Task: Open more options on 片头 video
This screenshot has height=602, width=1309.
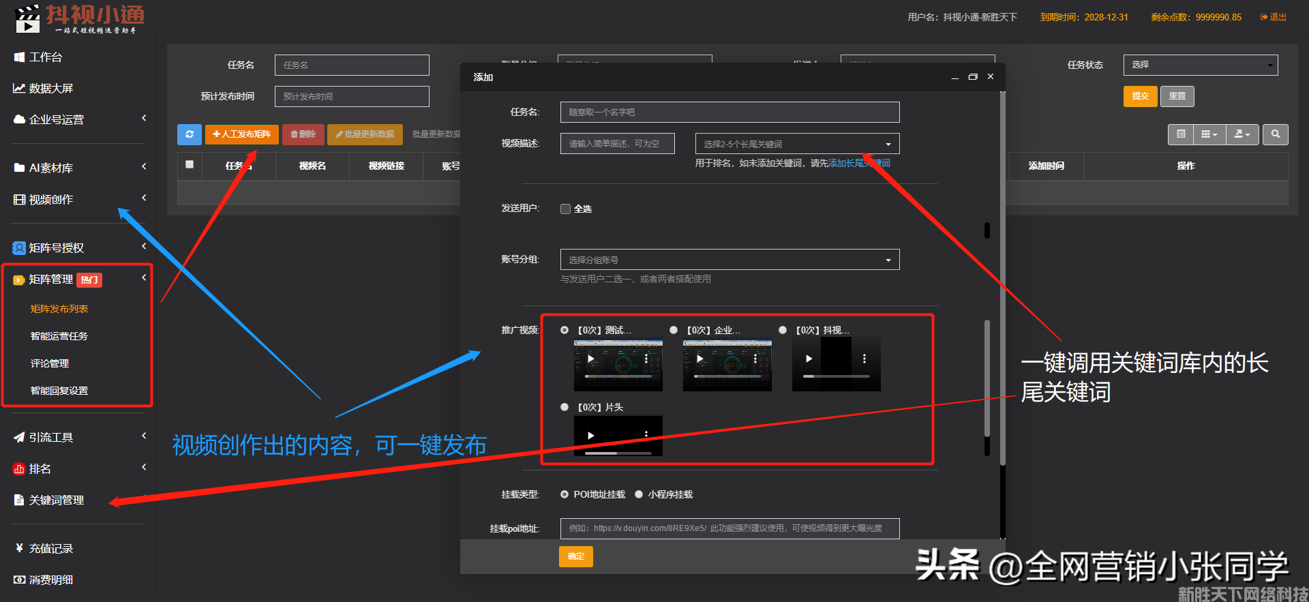Action: (x=646, y=434)
